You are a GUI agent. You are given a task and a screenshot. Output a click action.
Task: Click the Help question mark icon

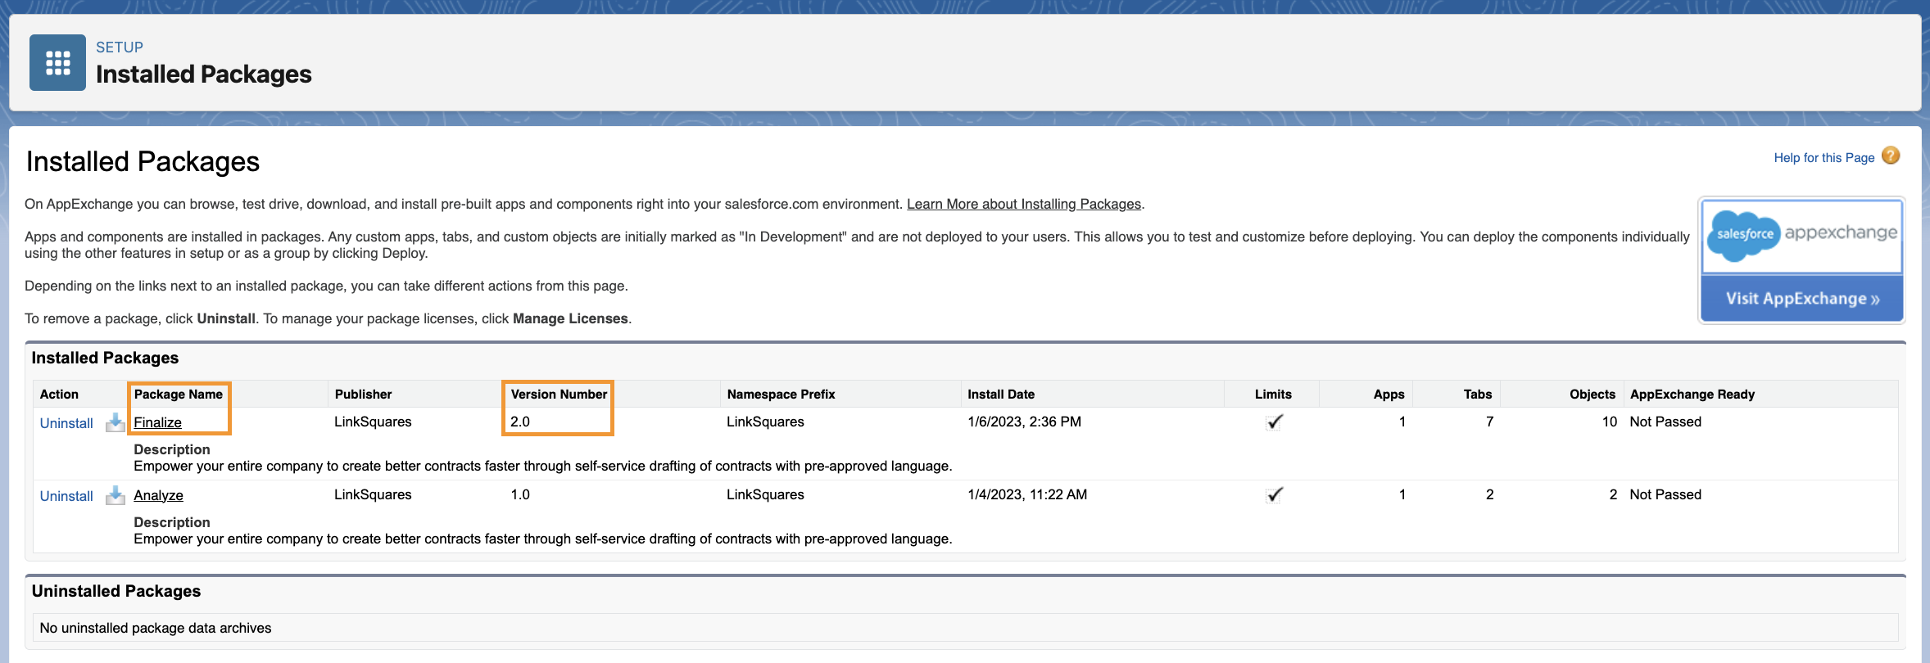1891,156
